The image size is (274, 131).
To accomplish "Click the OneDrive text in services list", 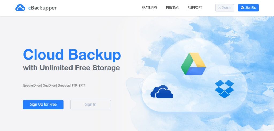I will 49,86.
